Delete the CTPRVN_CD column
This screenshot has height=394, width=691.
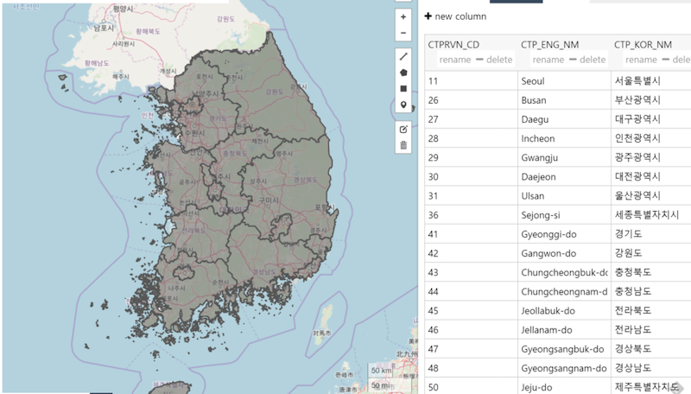494,60
